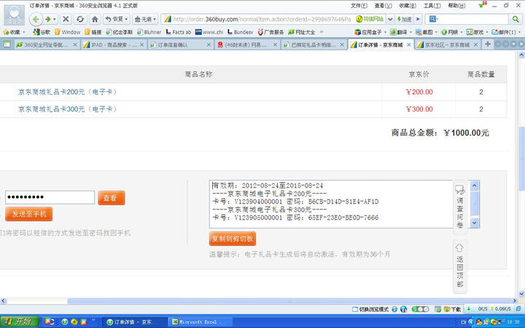
Task: Open the 广告服务 bookmark
Action: pyautogui.click(x=271, y=32)
